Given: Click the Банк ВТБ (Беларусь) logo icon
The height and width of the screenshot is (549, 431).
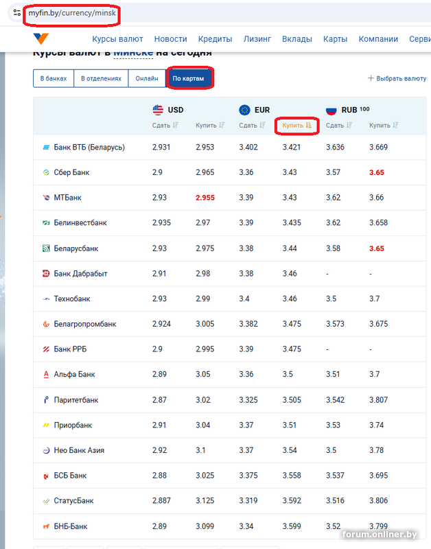Looking at the screenshot, I should 46,148.
